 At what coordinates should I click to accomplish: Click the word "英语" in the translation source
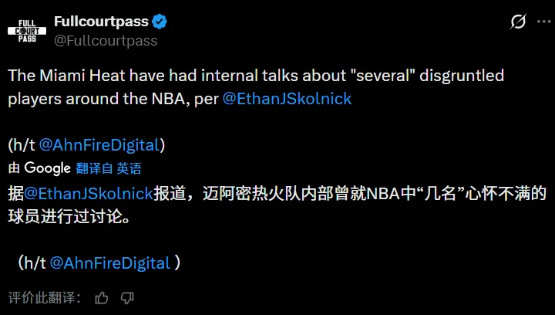(129, 168)
